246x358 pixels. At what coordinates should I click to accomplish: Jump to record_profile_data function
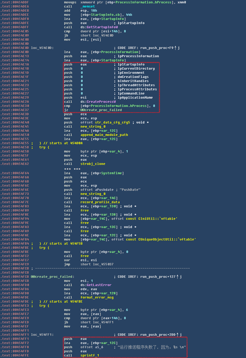[100, 202]
